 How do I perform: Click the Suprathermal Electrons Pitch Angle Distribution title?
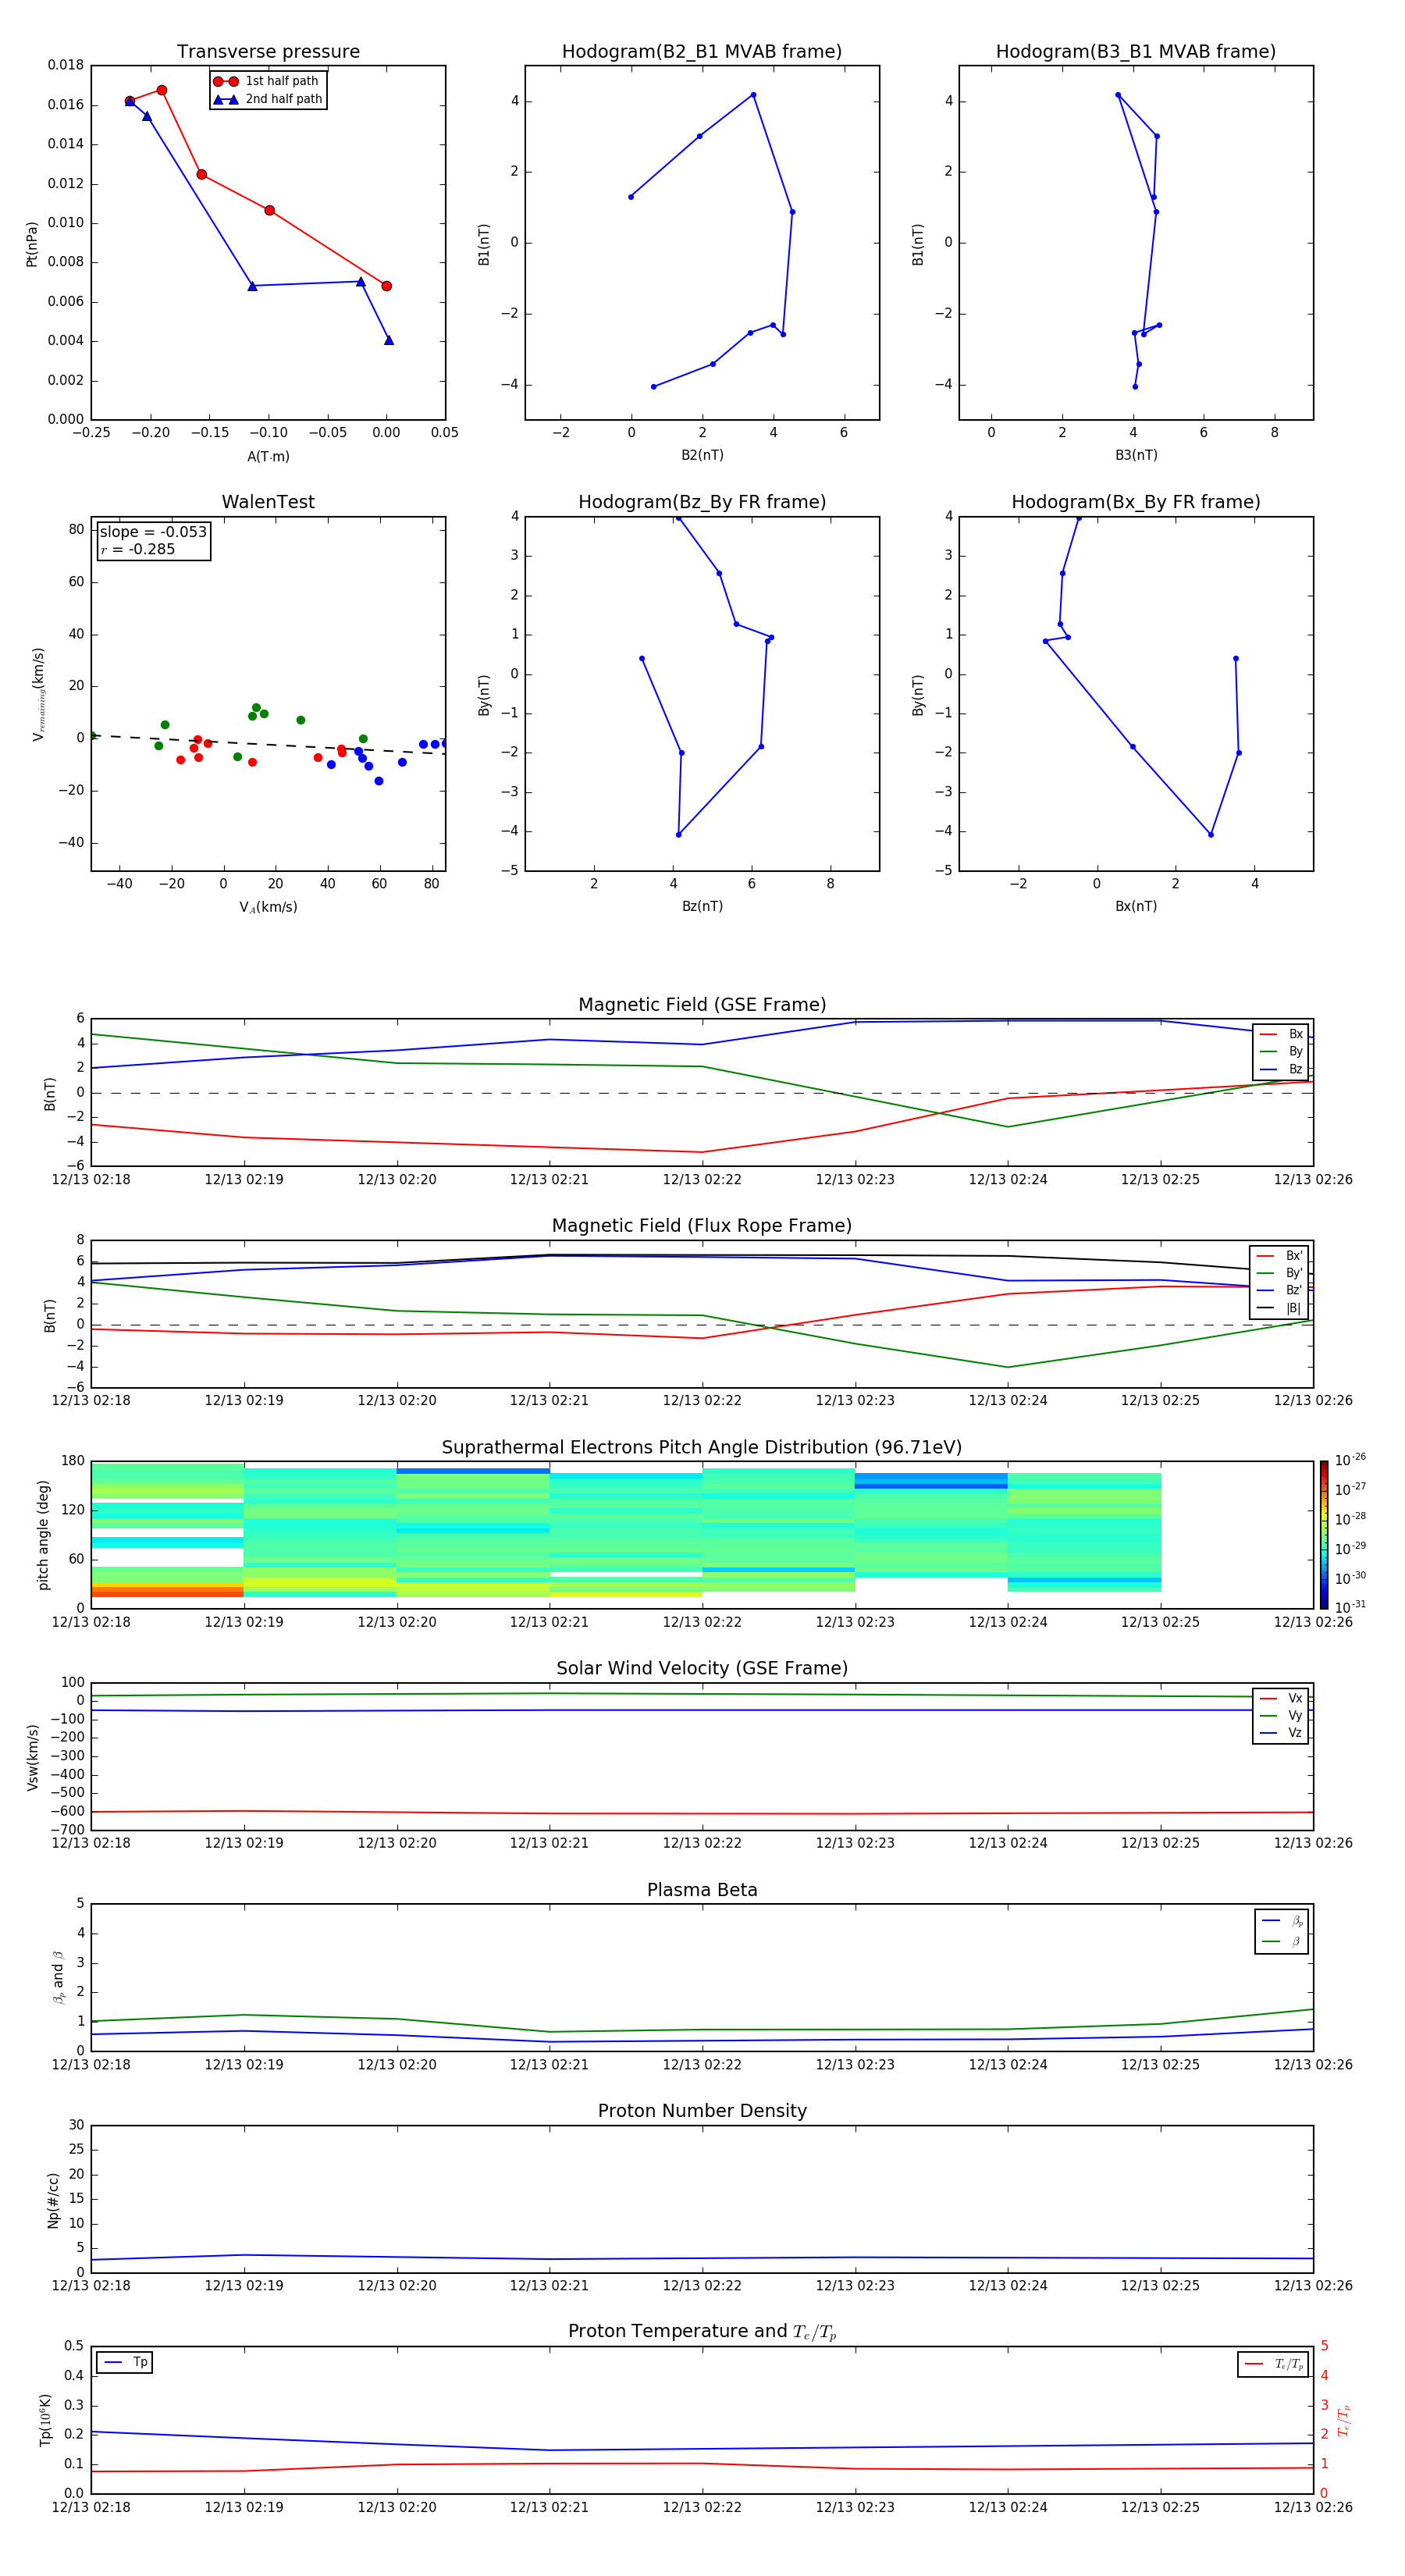click(702, 1447)
